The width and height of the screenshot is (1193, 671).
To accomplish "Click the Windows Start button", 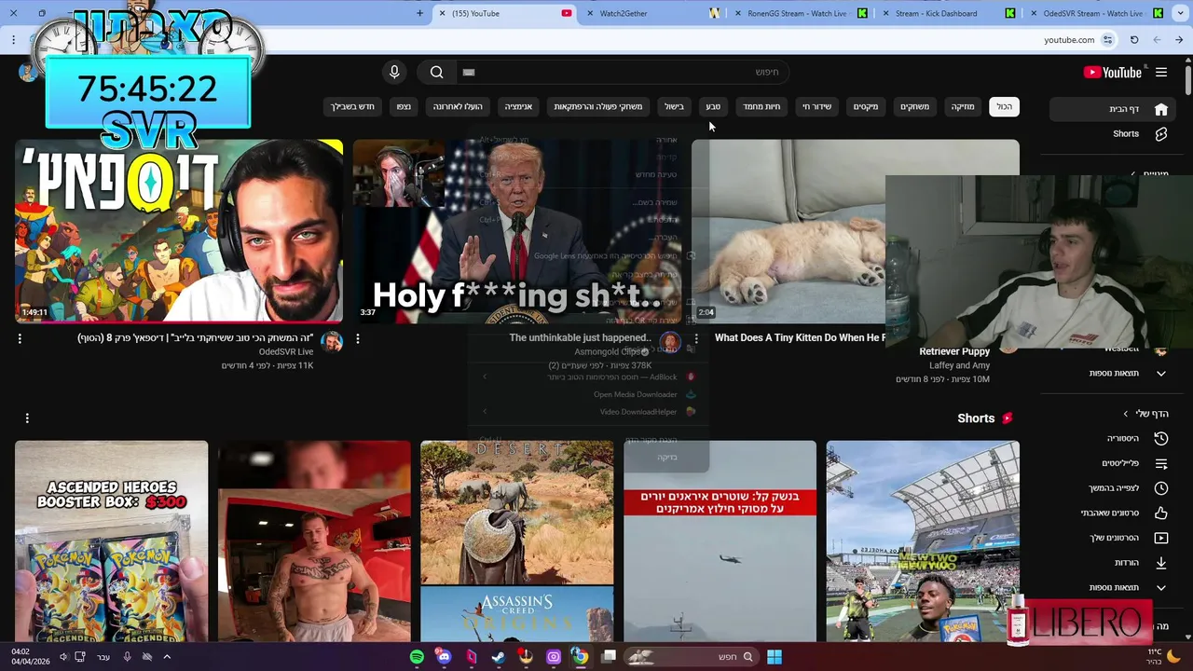I will tap(775, 657).
